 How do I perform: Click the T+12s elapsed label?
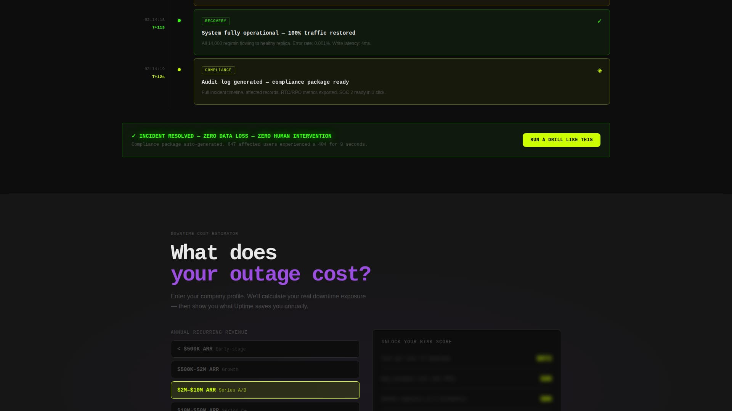coord(158,77)
